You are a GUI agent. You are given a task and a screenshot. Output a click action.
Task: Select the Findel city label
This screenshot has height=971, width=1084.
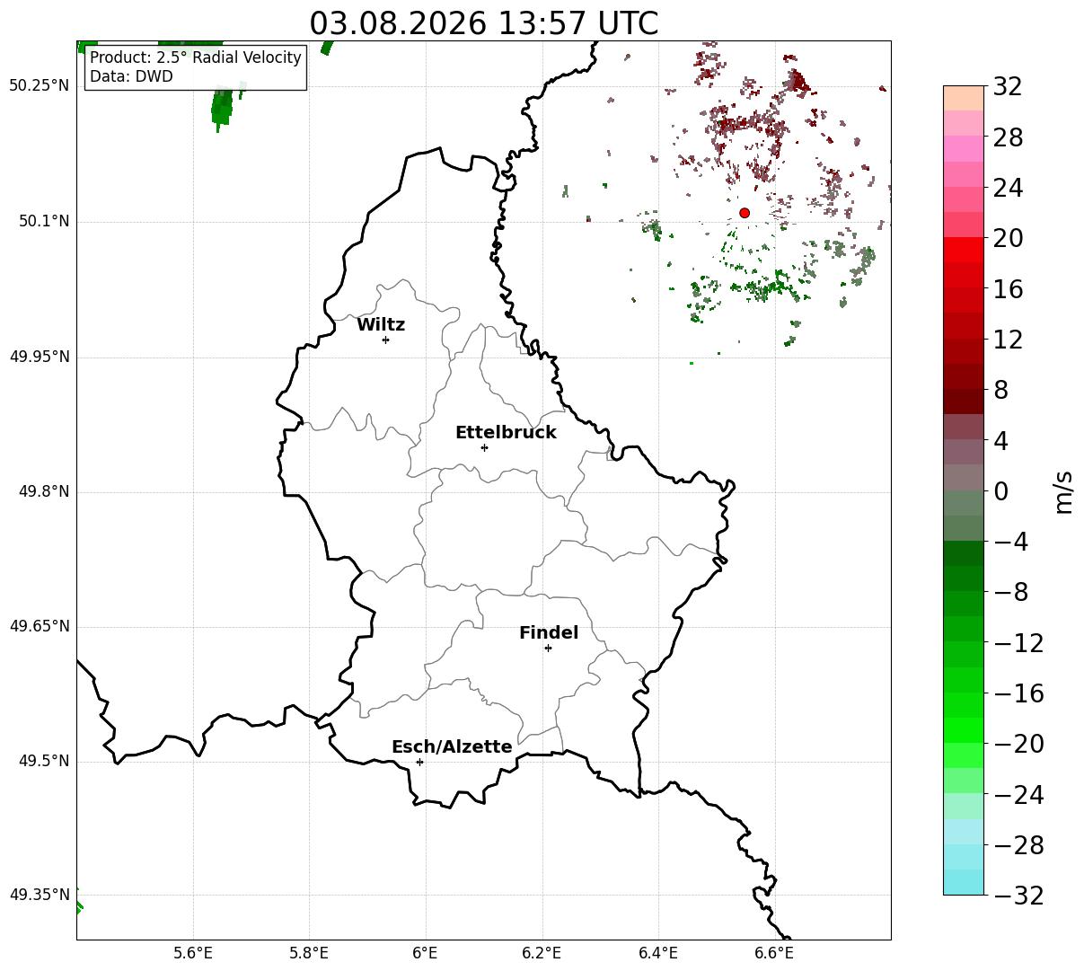[549, 633]
